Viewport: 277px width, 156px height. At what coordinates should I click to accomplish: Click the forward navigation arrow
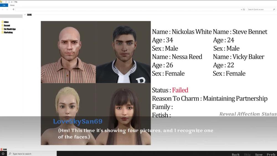[x=7, y=9]
